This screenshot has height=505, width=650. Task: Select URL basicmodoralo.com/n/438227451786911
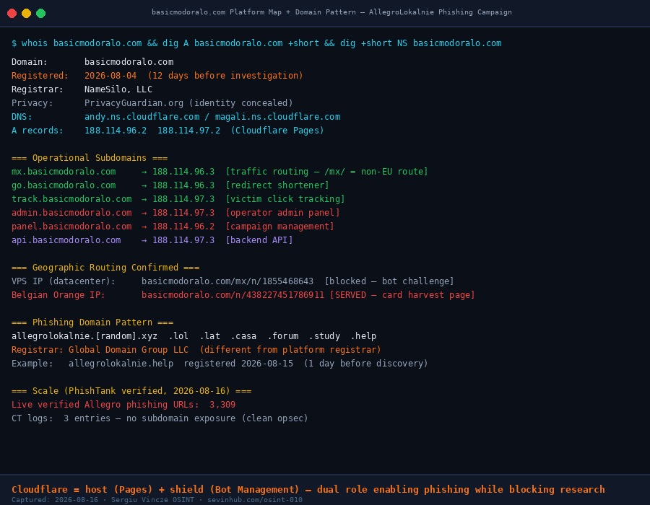233,295
